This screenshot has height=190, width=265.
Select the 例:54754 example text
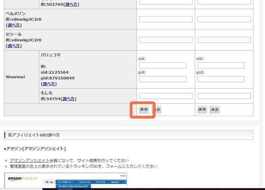coord(51,99)
